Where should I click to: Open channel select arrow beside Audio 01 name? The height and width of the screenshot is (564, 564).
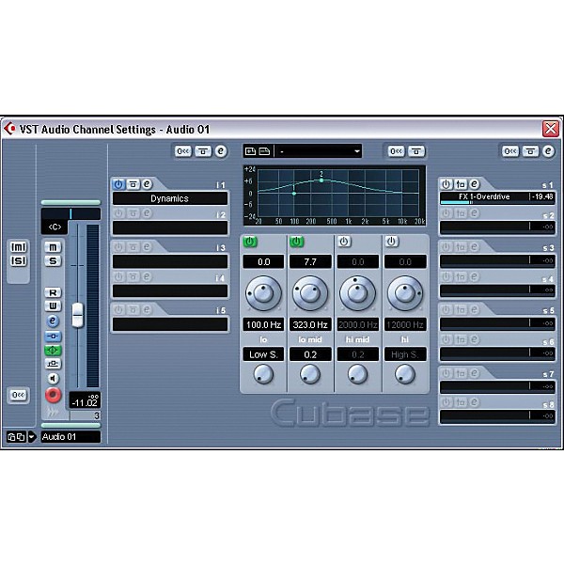click(x=32, y=437)
